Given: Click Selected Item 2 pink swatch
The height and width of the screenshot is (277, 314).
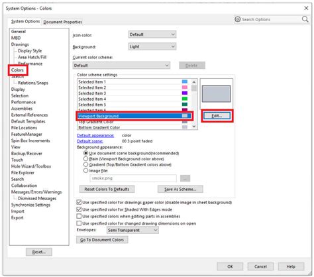Looking at the screenshot, I should point(185,87).
